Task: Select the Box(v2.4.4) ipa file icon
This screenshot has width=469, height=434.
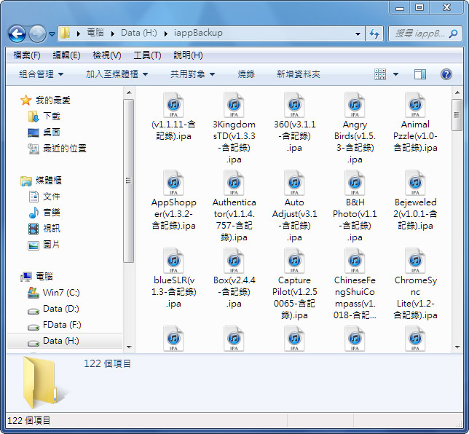Action: click(x=234, y=261)
